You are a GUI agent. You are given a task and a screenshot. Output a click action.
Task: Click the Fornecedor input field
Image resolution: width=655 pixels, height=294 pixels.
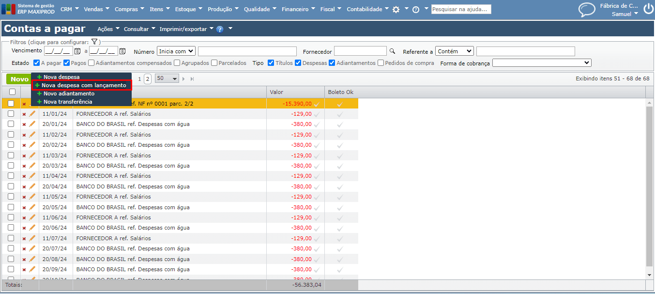point(360,51)
